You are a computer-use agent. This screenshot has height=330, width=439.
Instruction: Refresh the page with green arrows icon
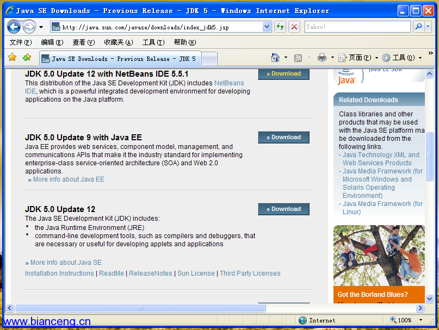[x=280, y=27]
